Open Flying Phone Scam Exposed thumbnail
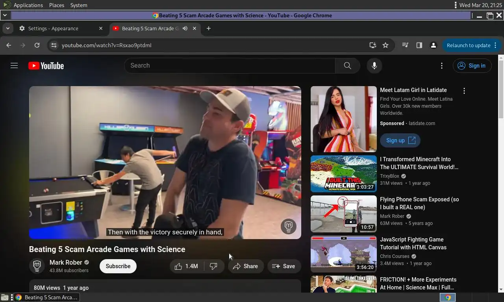This screenshot has width=504, height=302. tap(343, 214)
